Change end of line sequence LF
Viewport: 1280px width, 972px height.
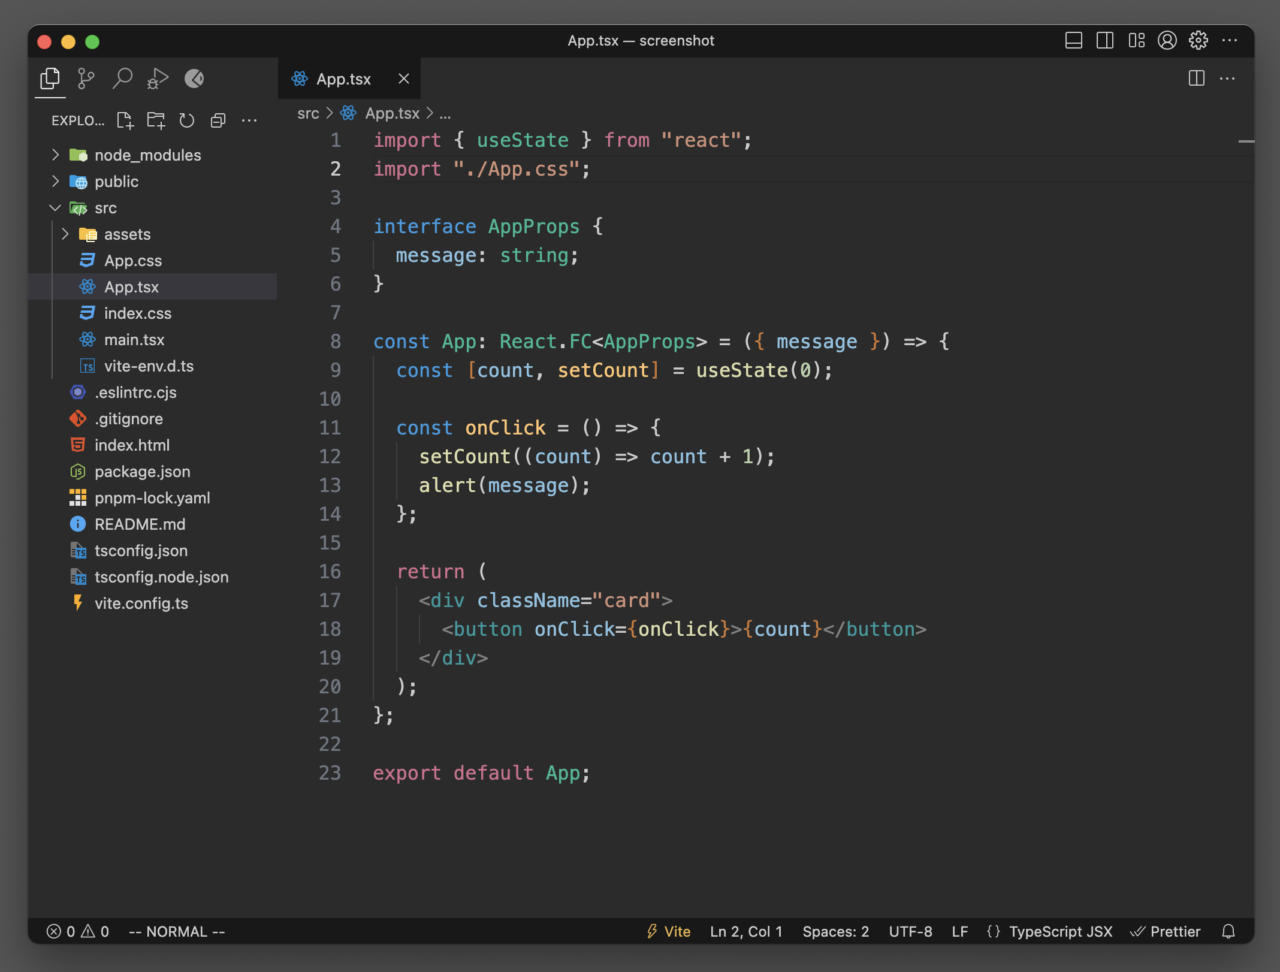[959, 932]
